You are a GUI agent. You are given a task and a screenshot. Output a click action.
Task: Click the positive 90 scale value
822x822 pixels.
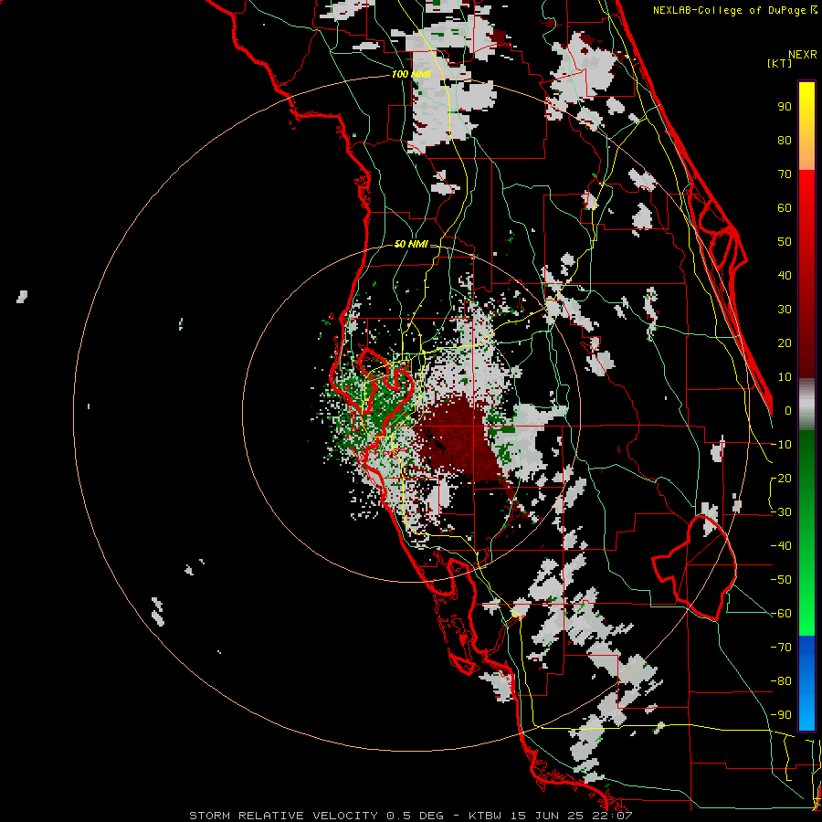pyautogui.click(x=785, y=107)
